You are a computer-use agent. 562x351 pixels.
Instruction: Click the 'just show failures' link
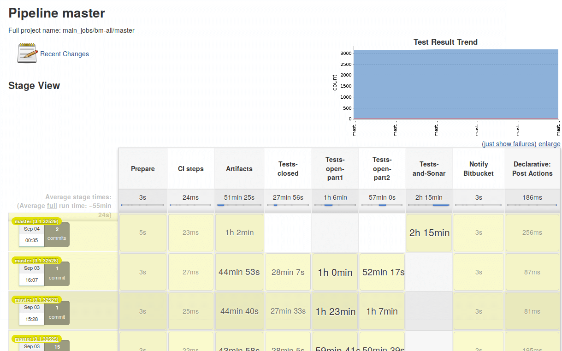509,144
